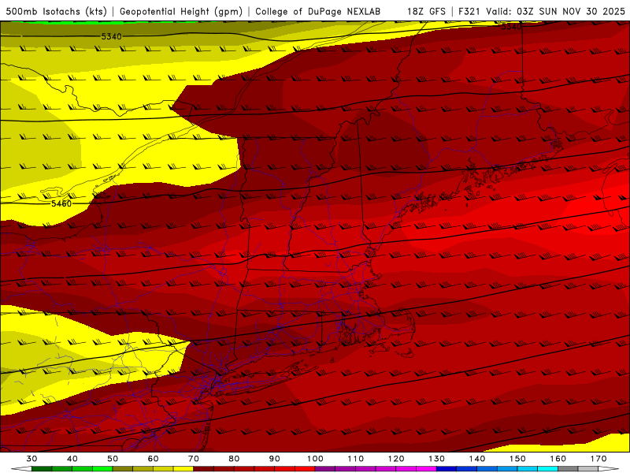Click the 50 tick label on the color bar
The image size is (630, 473).
pos(113,459)
